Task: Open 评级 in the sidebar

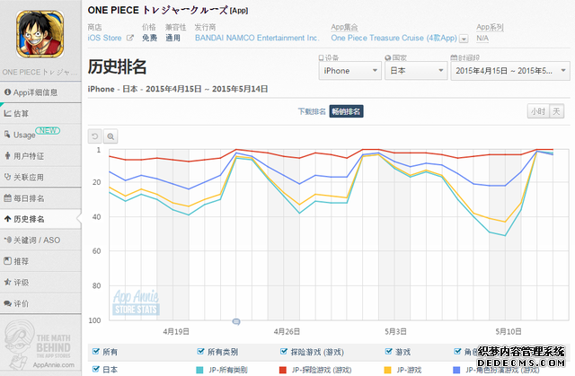Action: [40, 283]
